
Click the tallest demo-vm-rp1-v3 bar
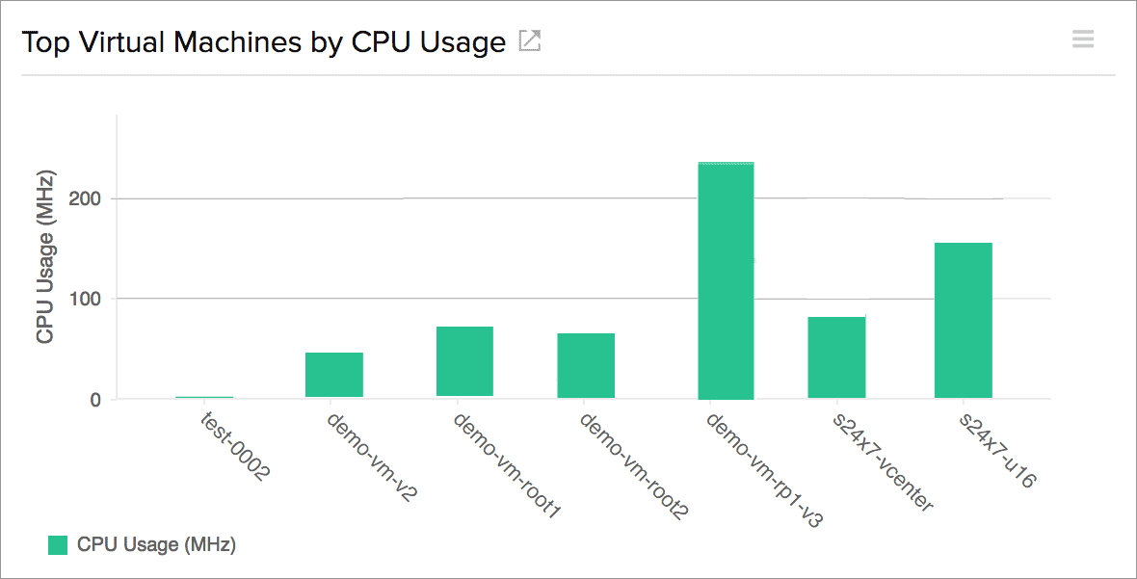click(x=726, y=280)
